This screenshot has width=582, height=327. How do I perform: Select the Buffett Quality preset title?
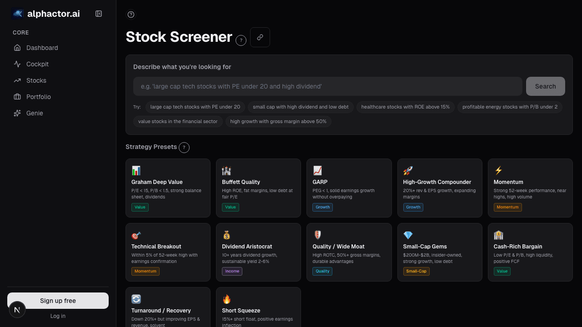[x=241, y=182]
